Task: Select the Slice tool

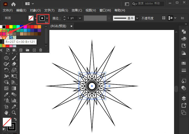Action: (x=14, y=107)
